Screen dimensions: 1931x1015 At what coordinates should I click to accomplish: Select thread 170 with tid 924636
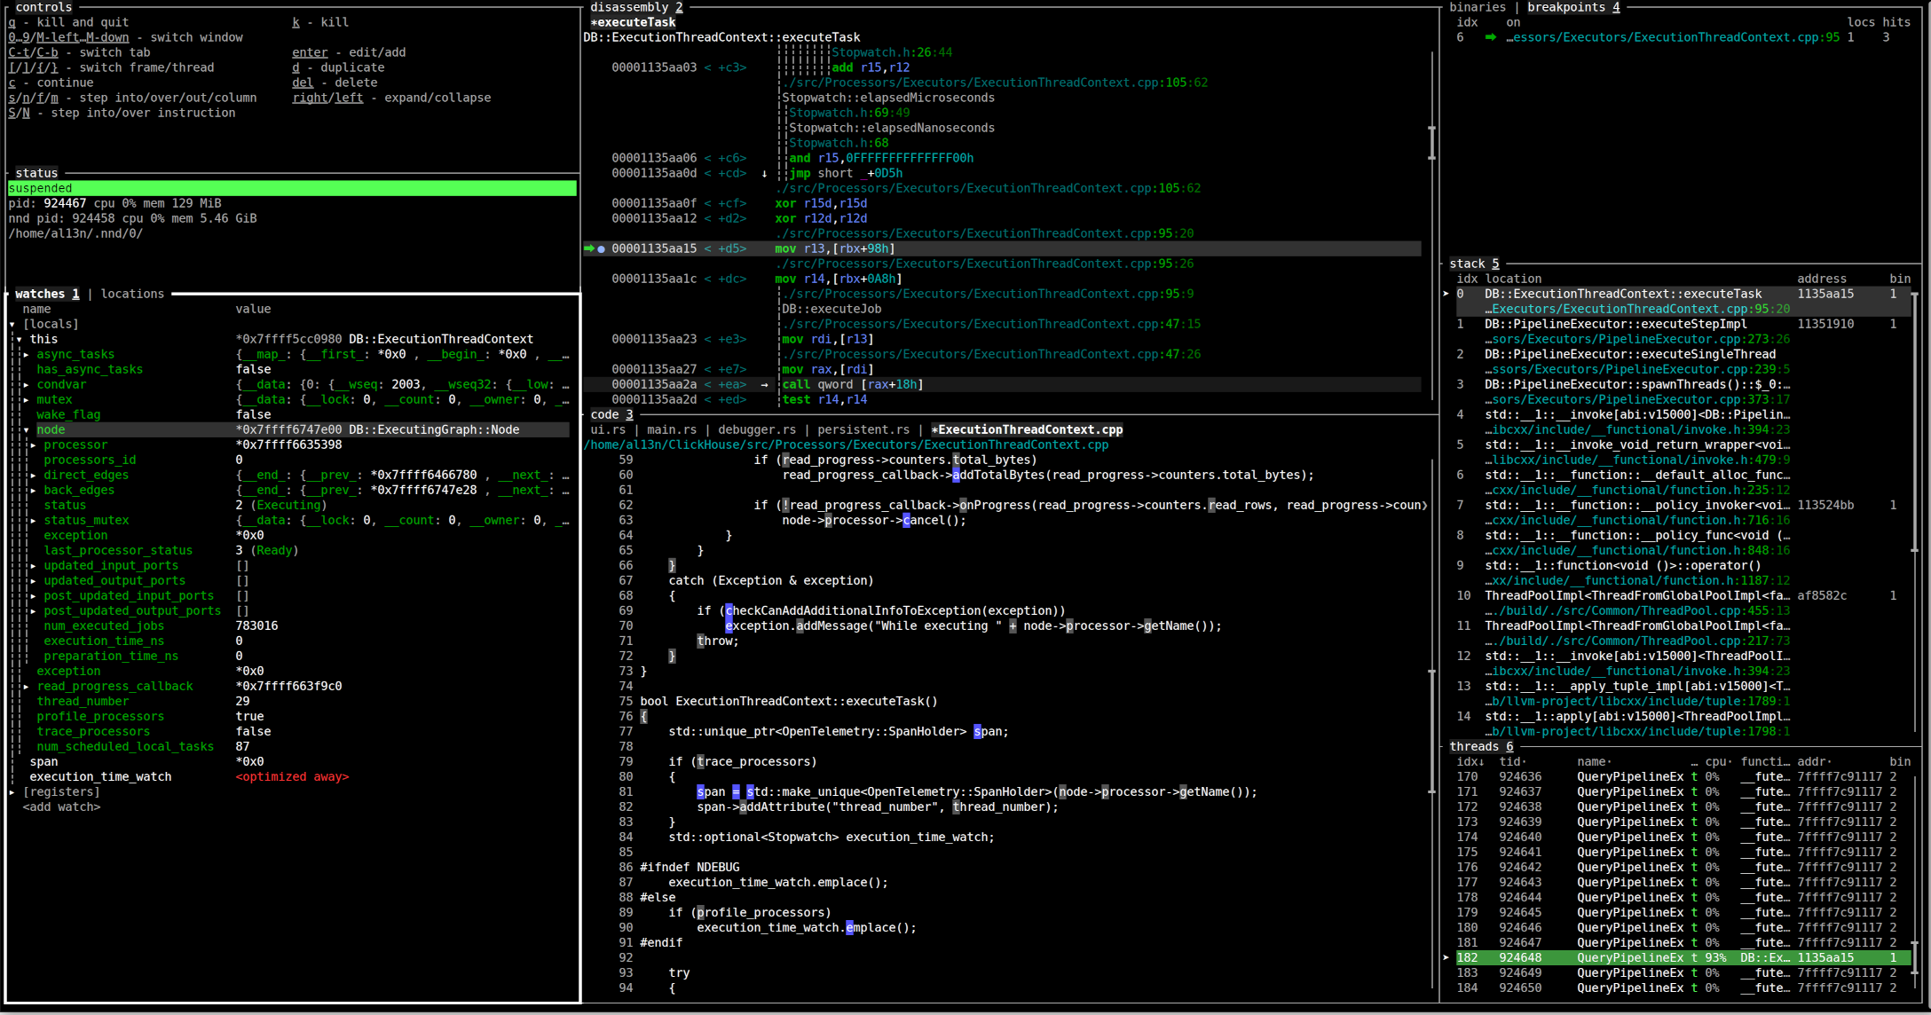(1683, 777)
